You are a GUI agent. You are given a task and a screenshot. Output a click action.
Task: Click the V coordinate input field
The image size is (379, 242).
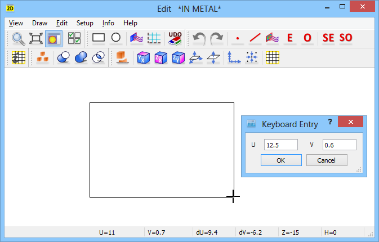(339, 145)
